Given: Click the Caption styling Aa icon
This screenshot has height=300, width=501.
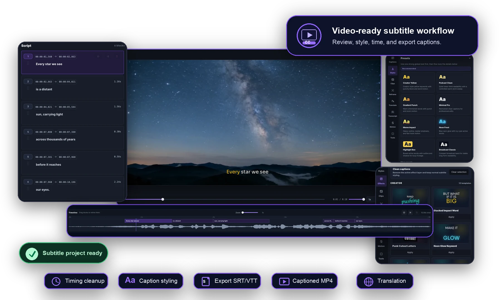Looking at the screenshot, I should click(x=130, y=280).
